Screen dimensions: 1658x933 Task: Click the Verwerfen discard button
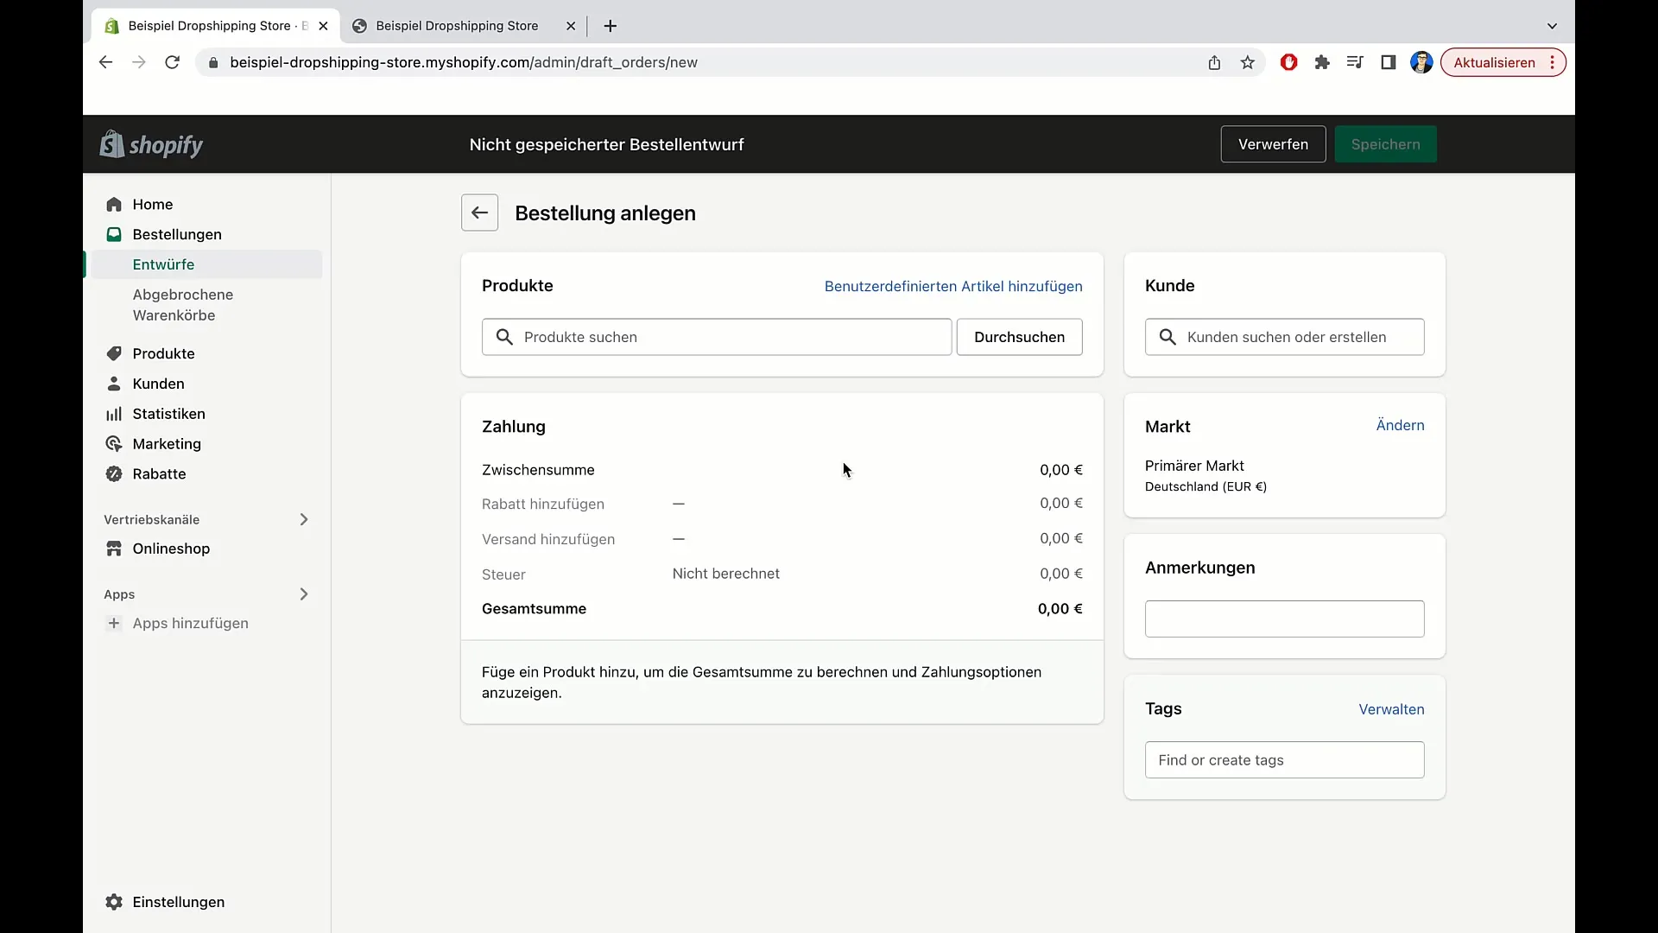click(x=1273, y=143)
